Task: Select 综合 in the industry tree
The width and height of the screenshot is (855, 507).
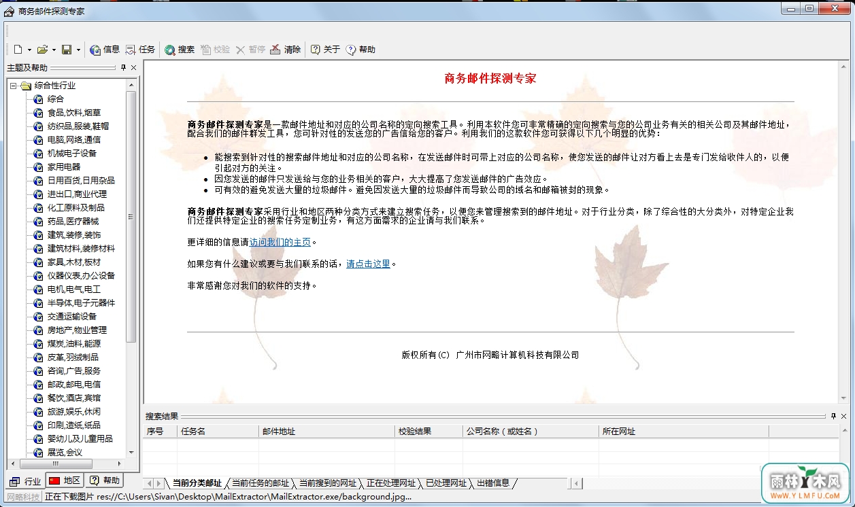Action: pos(56,99)
